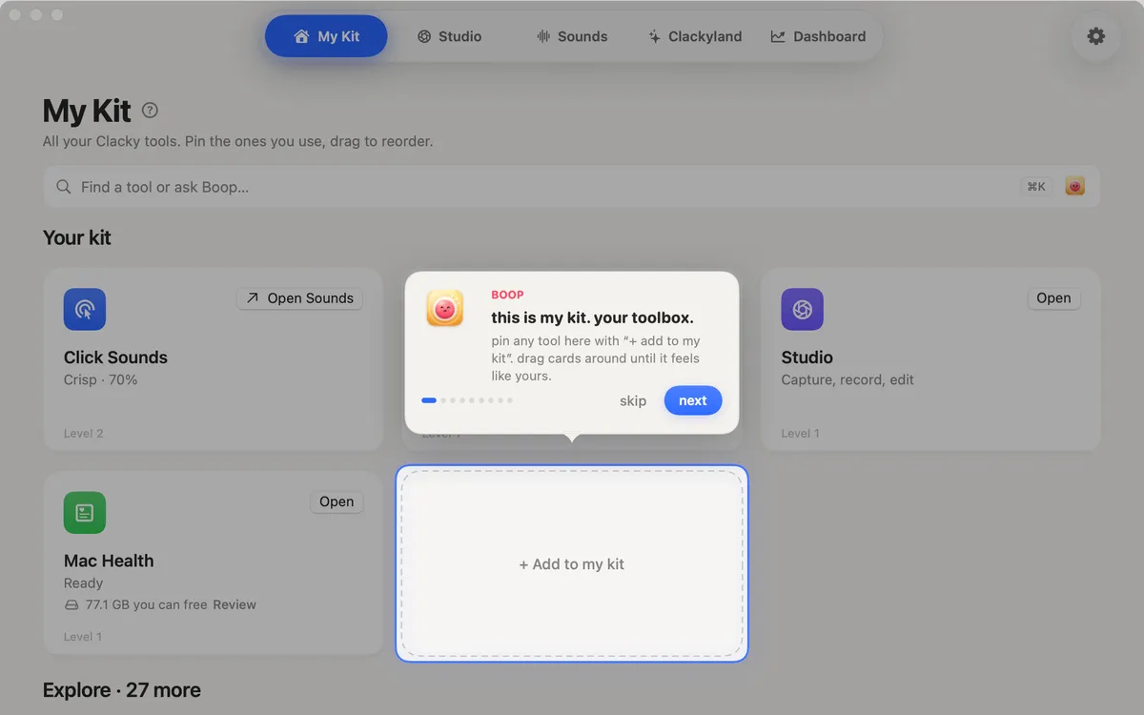The height and width of the screenshot is (715, 1144).
Task: Click the magnifier icon in the search field
Action: pos(64,187)
